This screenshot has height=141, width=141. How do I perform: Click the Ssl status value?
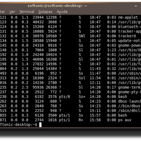pos(82,78)
